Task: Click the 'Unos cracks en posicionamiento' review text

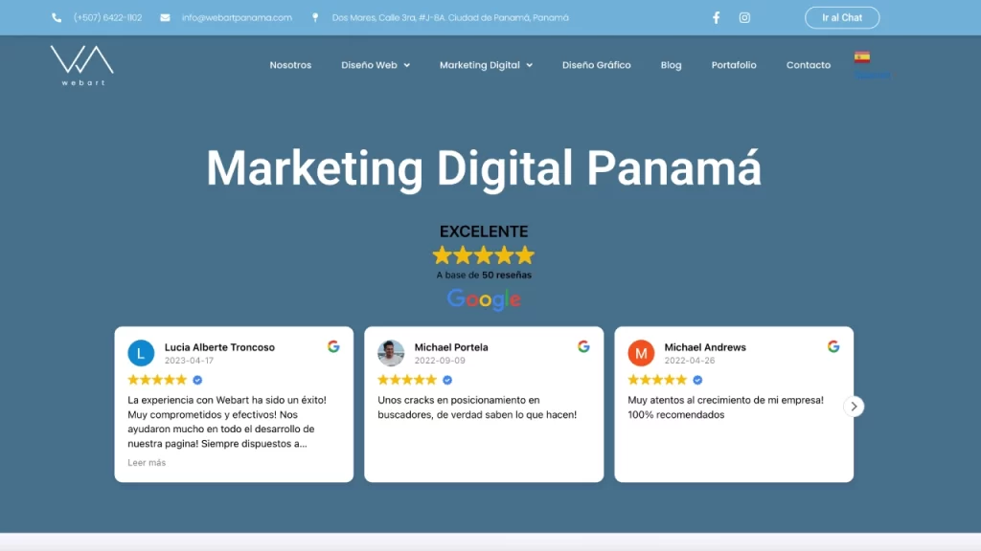Action: pos(477,408)
